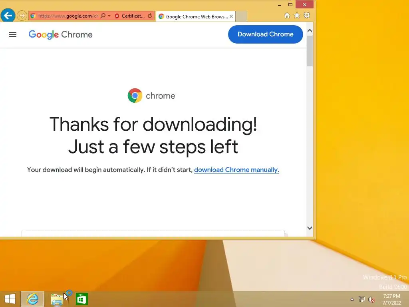This screenshot has width=409, height=307.
Task: Click the Certificate error indicator
Action: click(130, 16)
